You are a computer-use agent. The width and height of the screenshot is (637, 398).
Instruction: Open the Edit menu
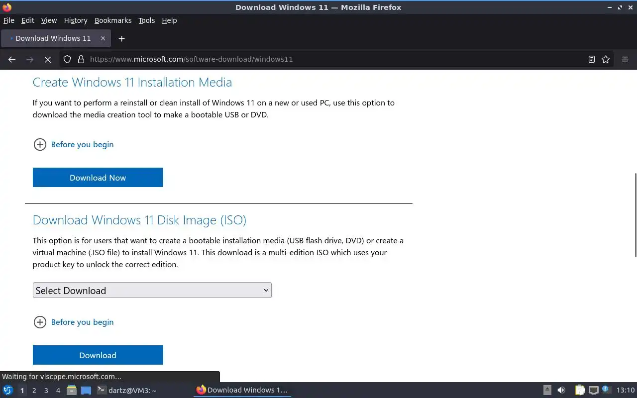pyautogui.click(x=28, y=20)
